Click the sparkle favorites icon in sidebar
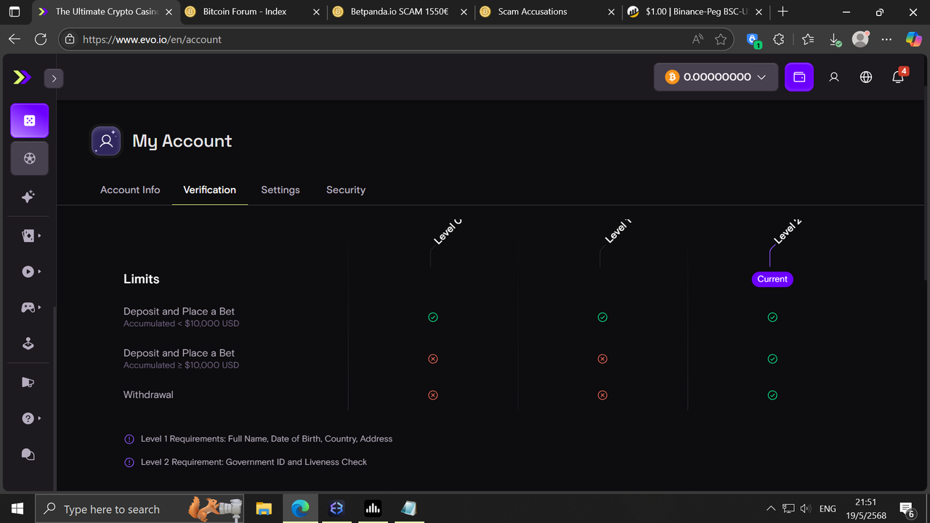930x523 pixels. (x=29, y=197)
